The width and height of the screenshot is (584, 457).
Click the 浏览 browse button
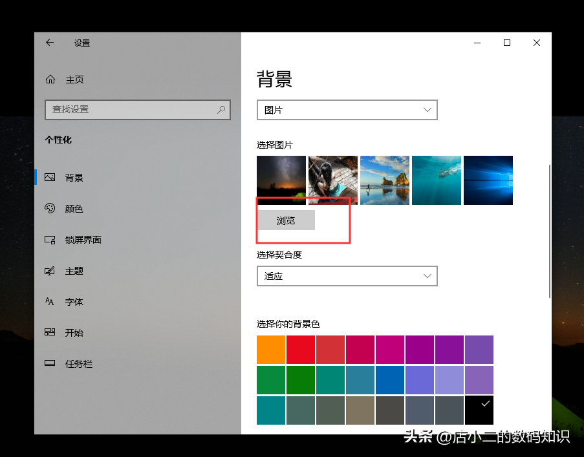[286, 220]
